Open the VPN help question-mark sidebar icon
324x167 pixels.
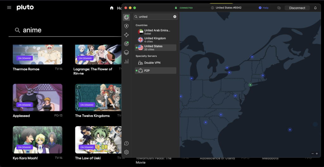pos(127,143)
